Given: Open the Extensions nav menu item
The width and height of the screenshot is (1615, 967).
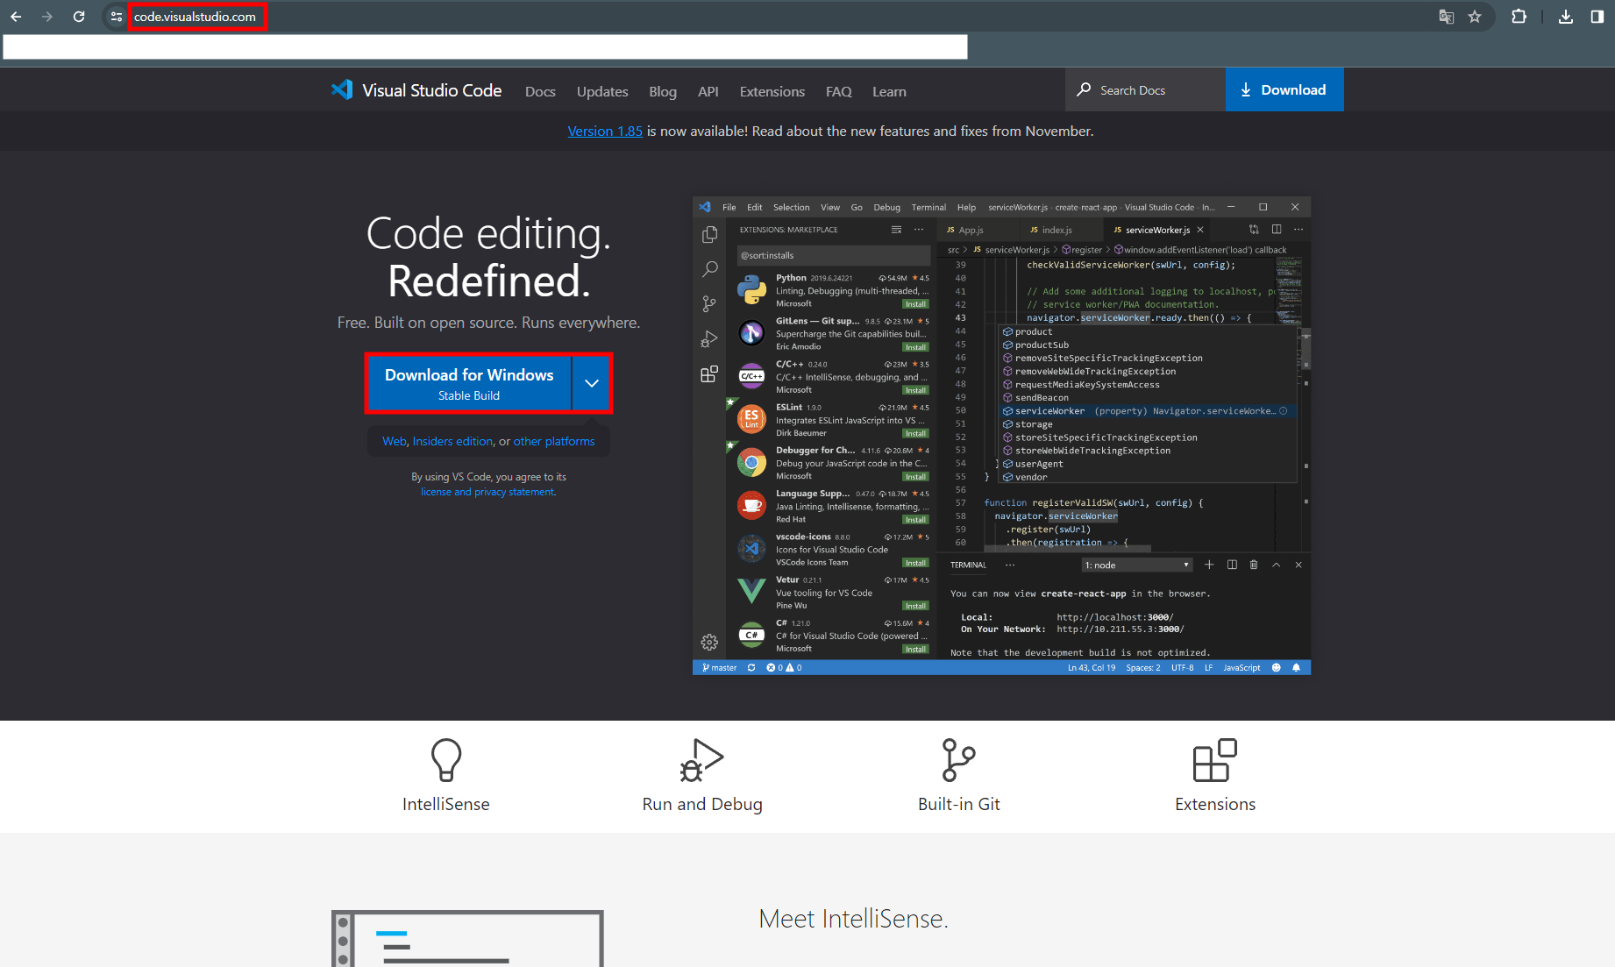Looking at the screenshot, I should pyautogui.click(x=772, y=91).
